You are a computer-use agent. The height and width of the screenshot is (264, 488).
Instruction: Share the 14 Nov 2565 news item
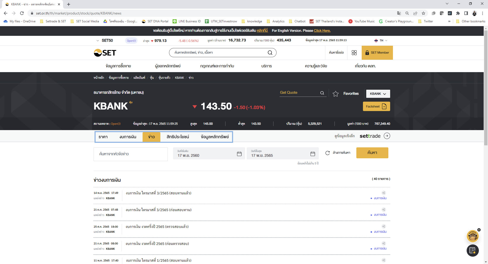(x=384, y=193)
